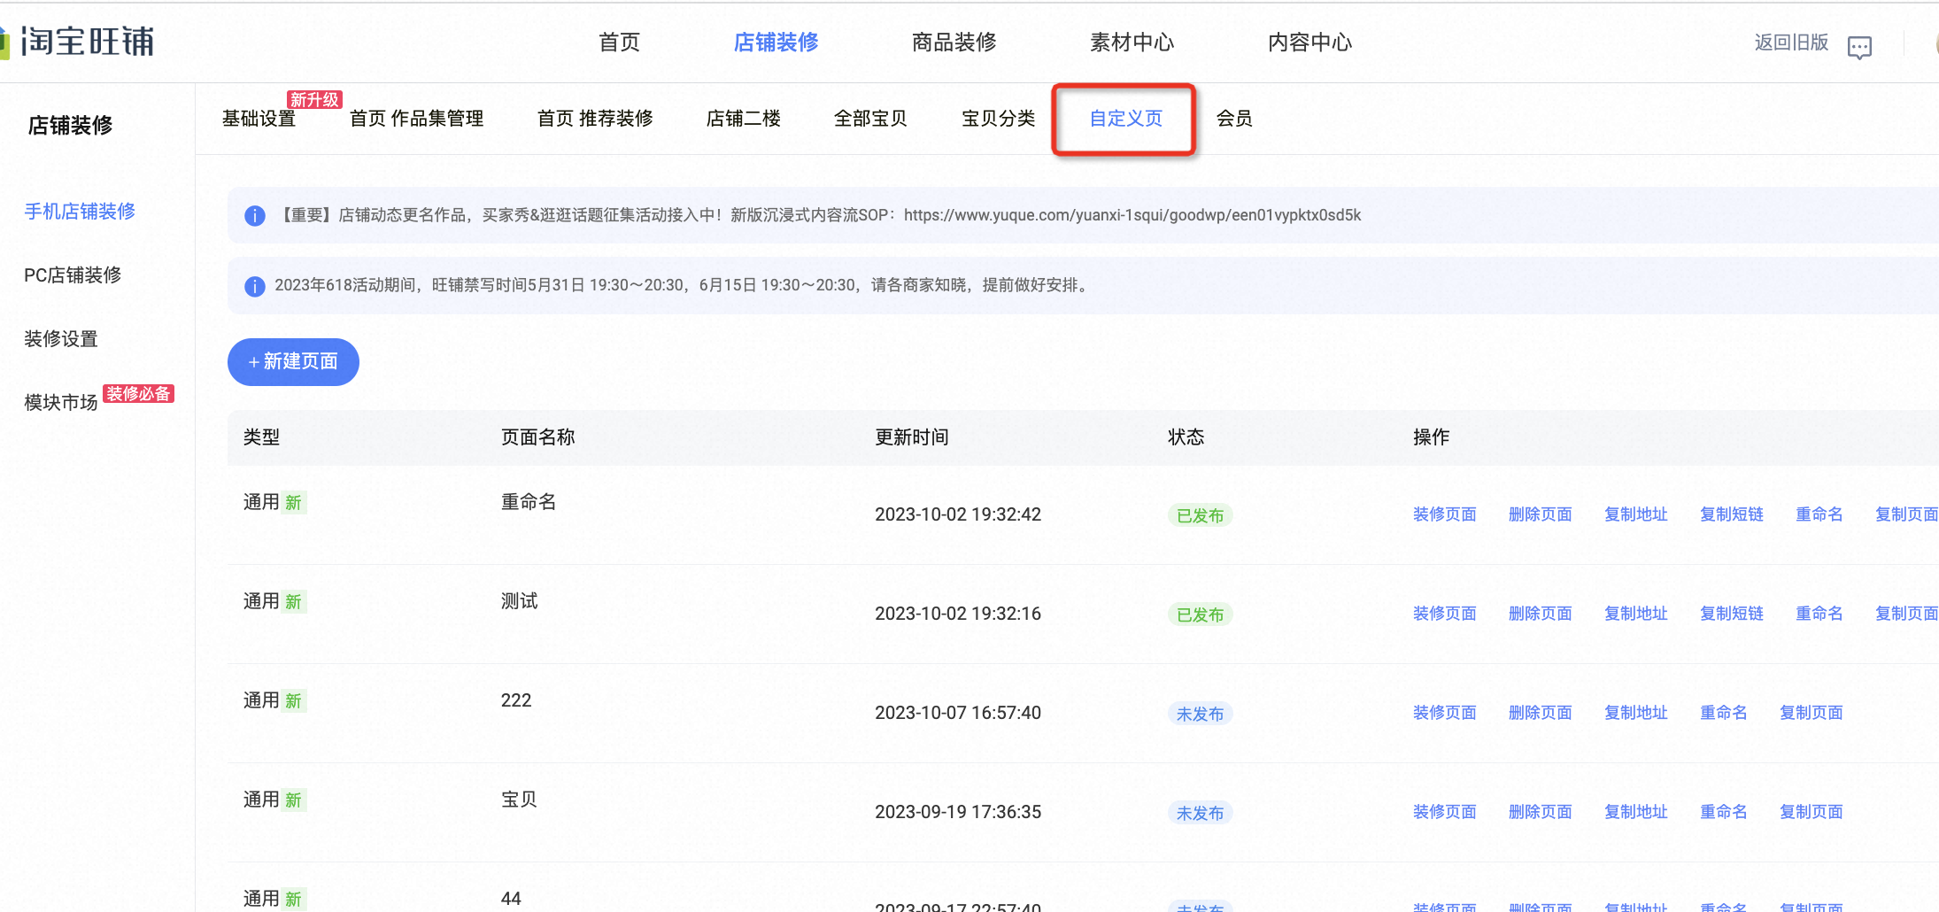1939x912 pixels.
Task: Click 装修页面 for the 重命名 page
Action: (1444, 514)
